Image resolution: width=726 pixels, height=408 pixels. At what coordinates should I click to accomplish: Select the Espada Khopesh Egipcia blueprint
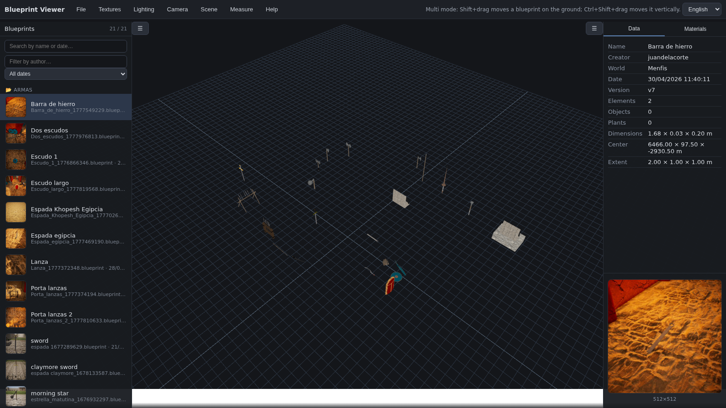pos(66,212)
